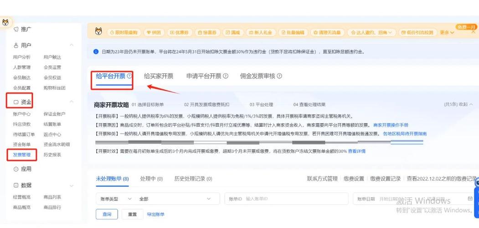Switch to the 给买家开票 tab

(x=159, y=76)
